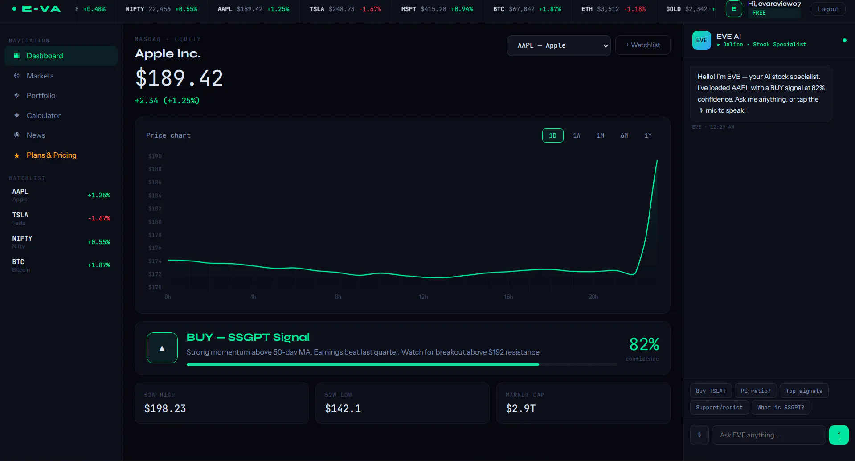This screenshot has width=855, height=461.
Task: Click the +2.34 (+1.25%) change text
Action: click(167, 101)
